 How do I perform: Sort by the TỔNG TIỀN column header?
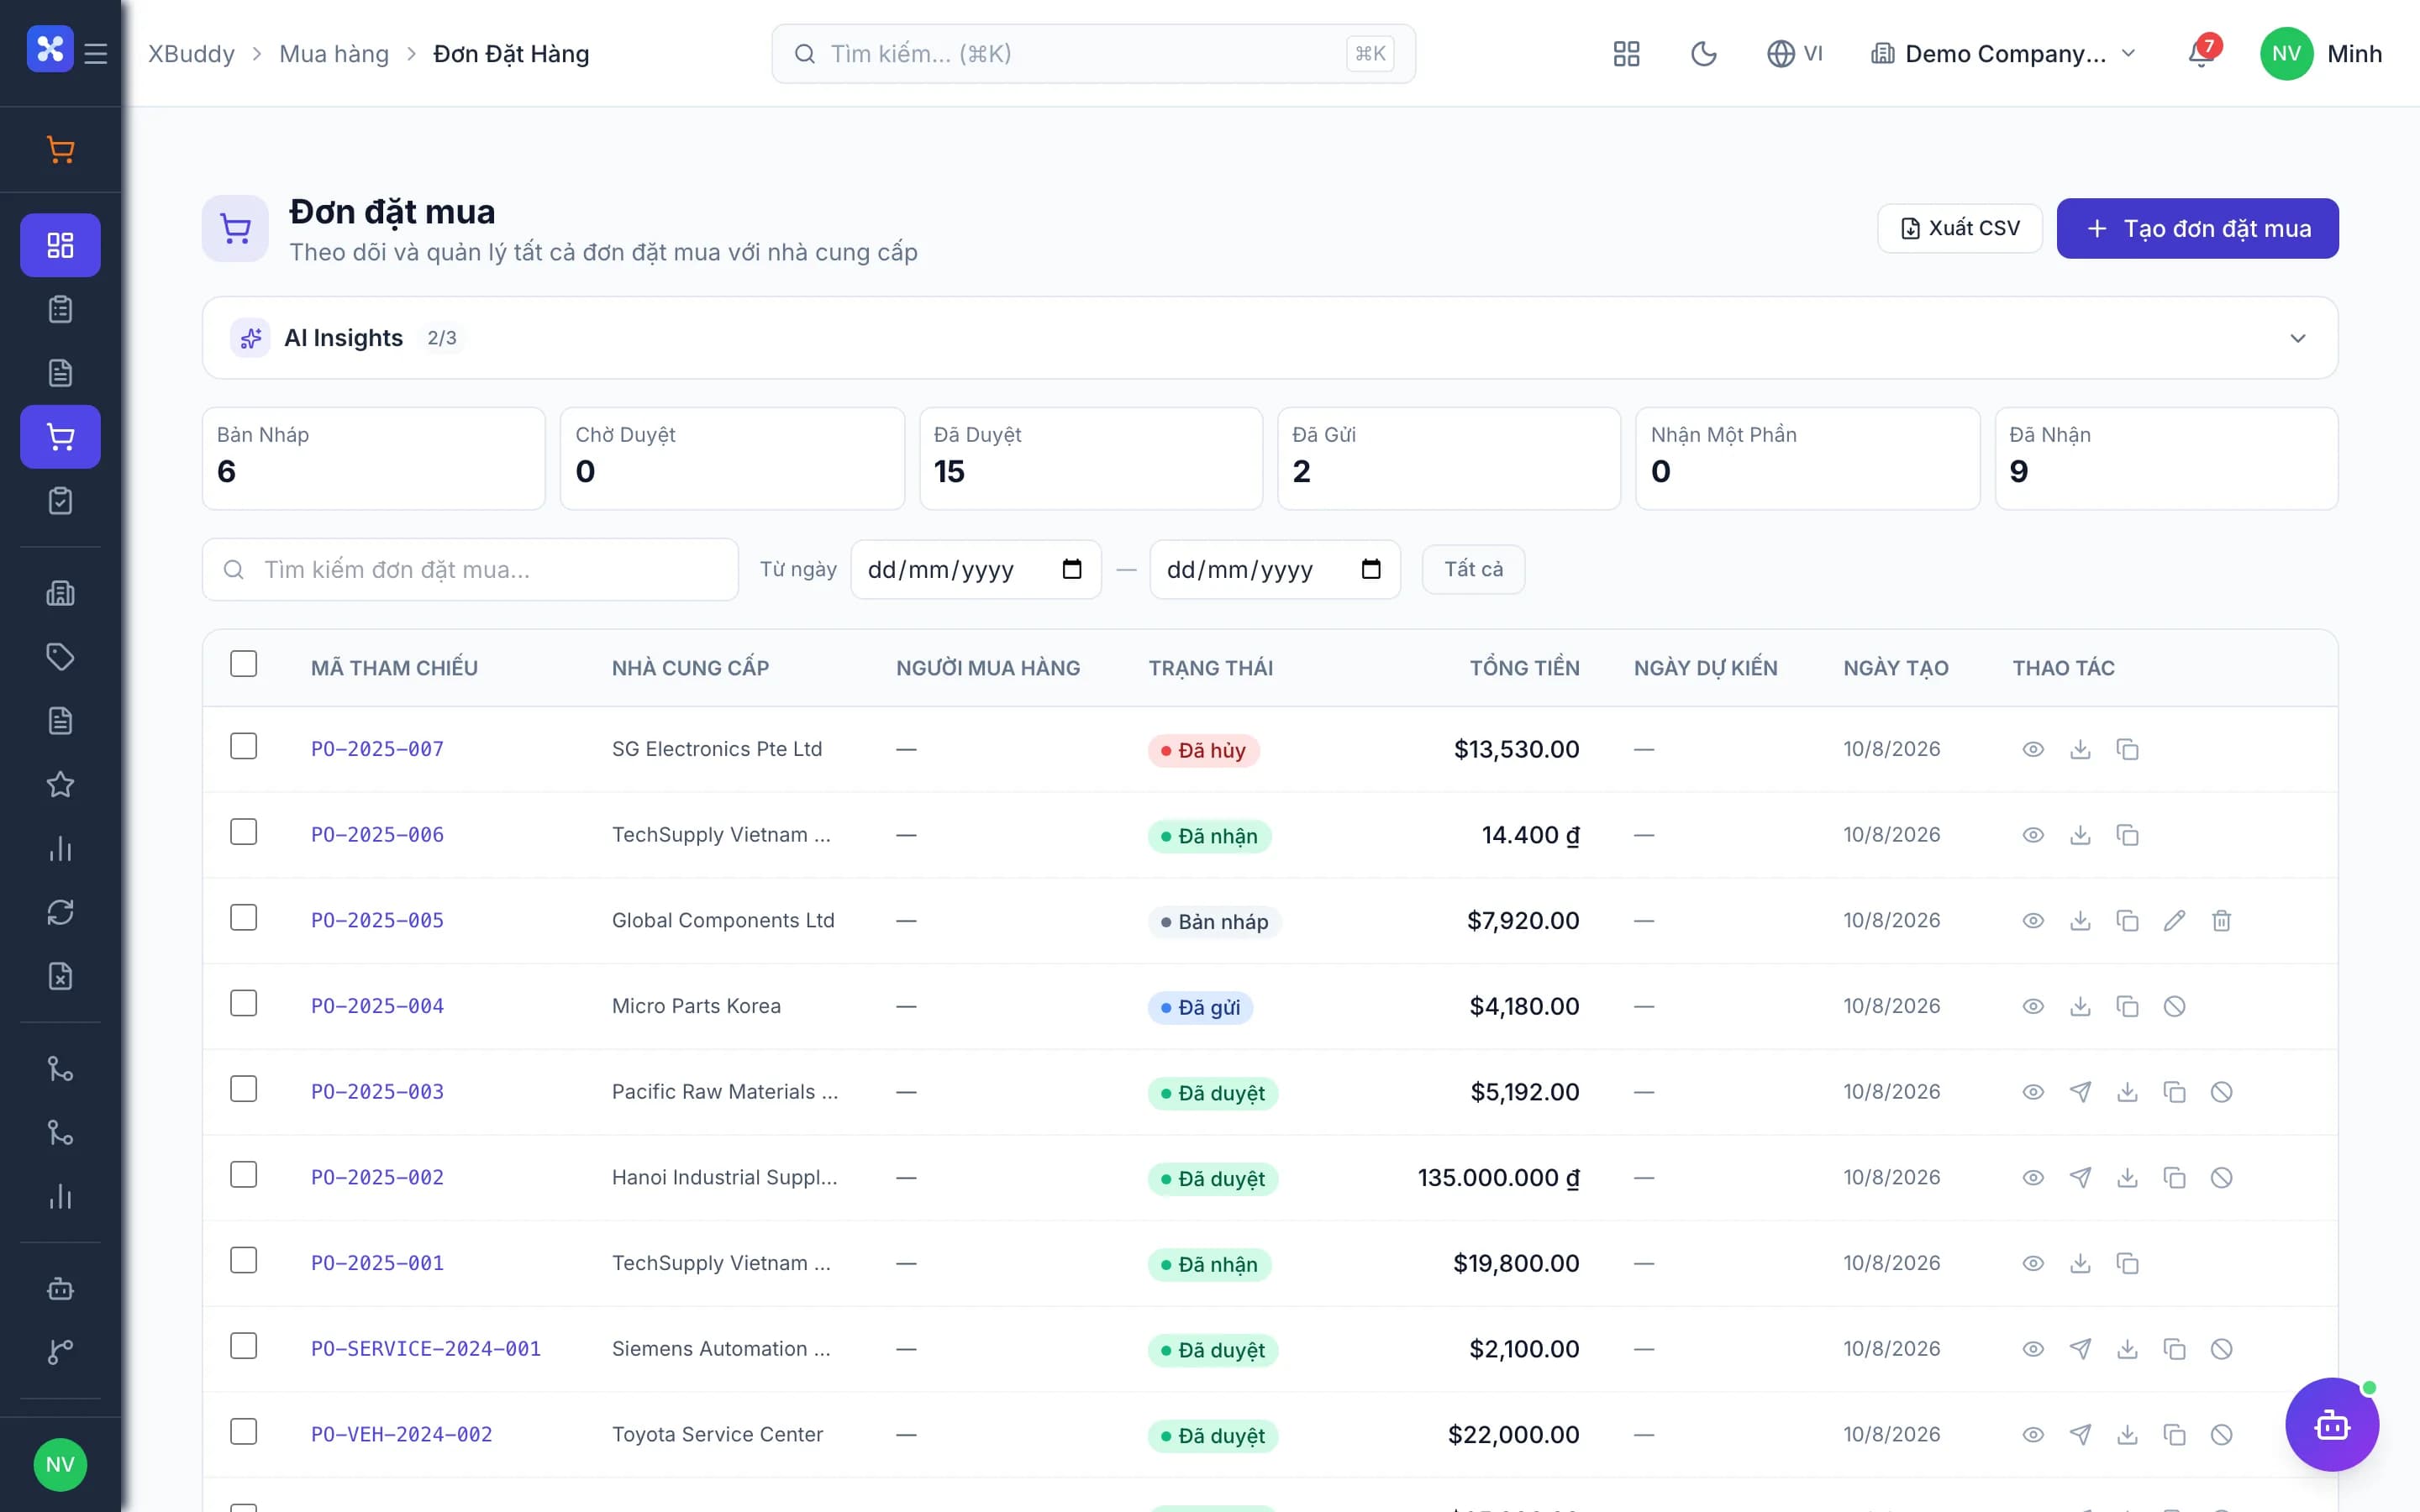pos(1524,668)
